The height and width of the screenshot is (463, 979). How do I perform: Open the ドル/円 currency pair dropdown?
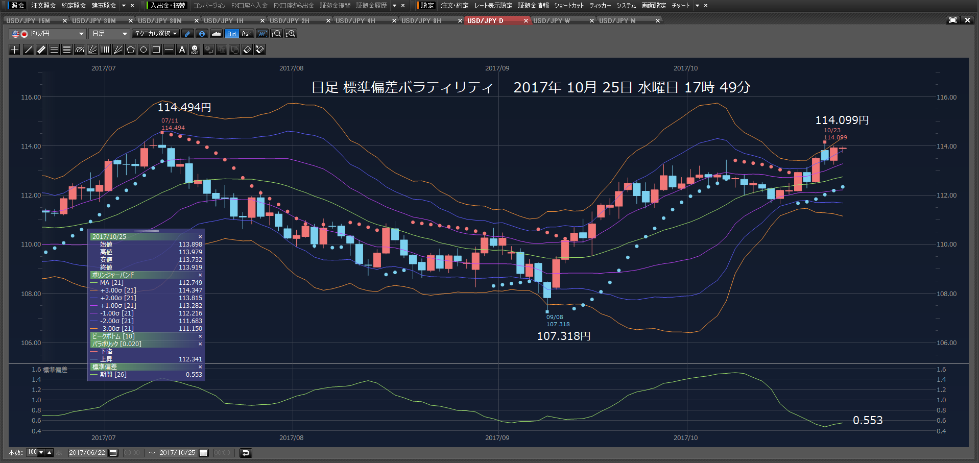(x=47, y=34)
